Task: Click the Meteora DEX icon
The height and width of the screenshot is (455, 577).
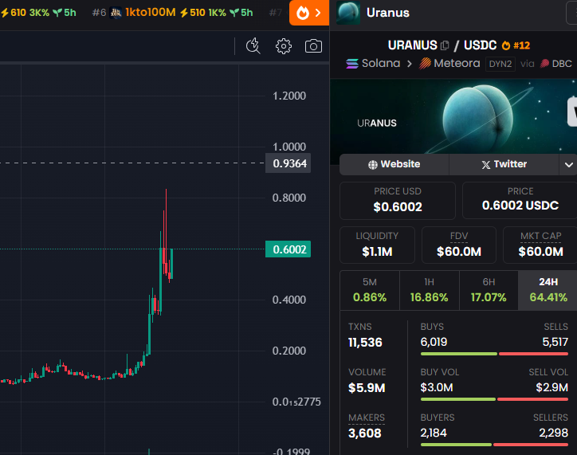Action: pyautogui.click(x=425, y=64)
